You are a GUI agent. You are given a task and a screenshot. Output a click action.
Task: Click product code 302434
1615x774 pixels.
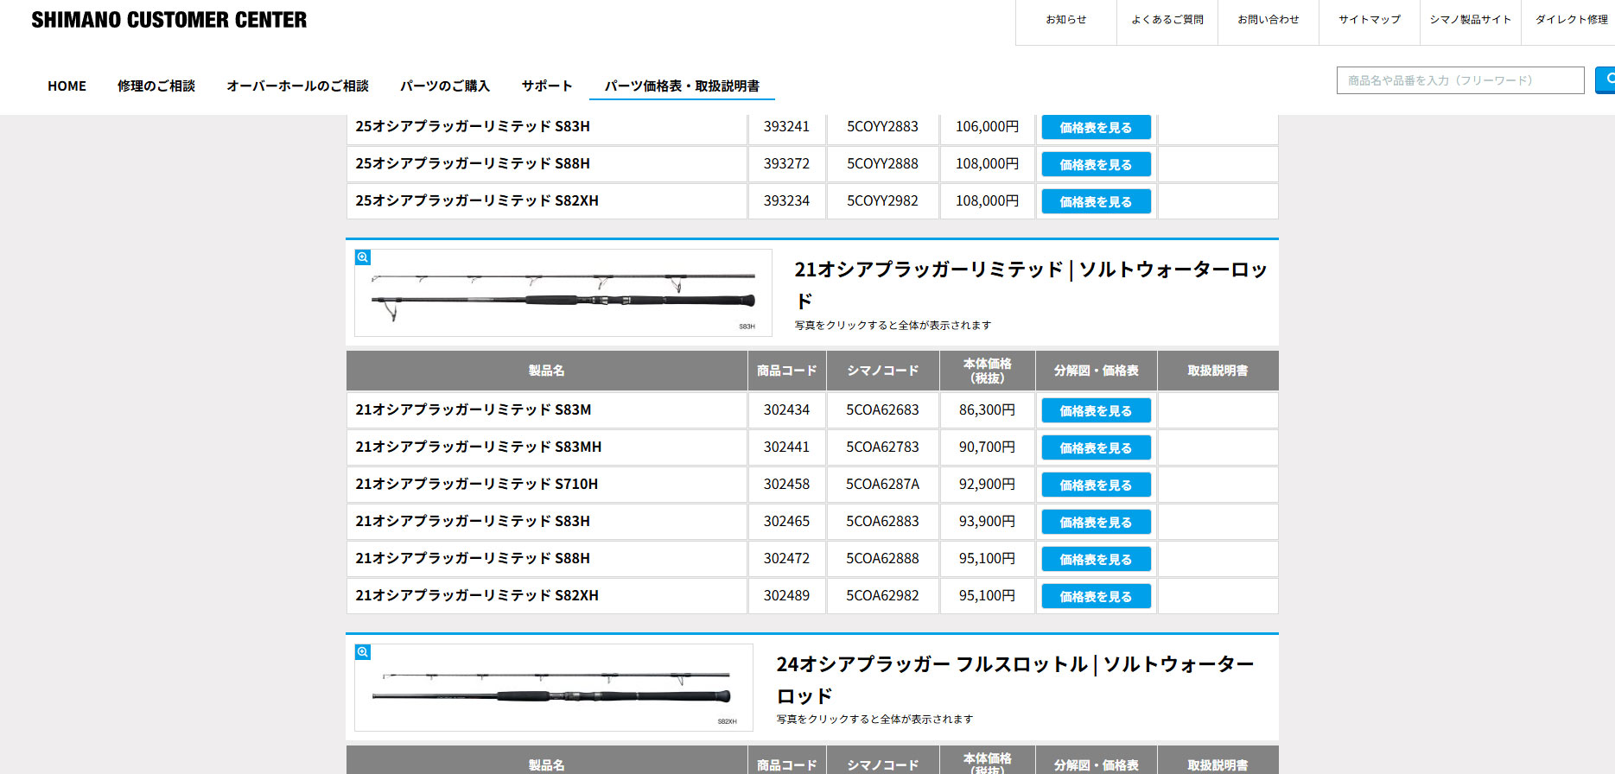(786, 409)
